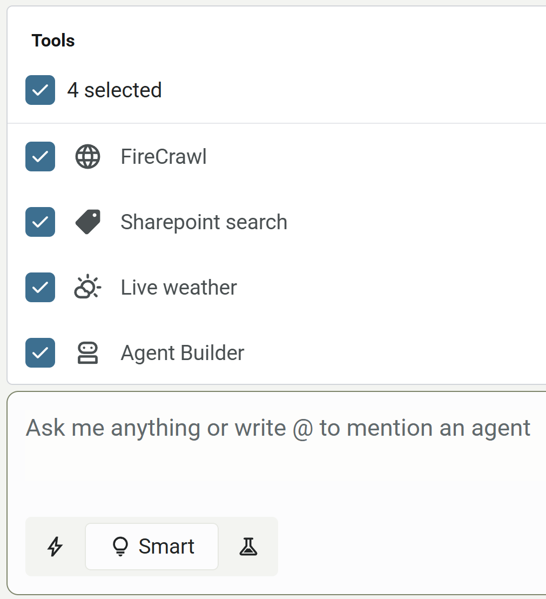
Task: Click the lightbulb icon beside Smart
Action: (x=119, y=547)
